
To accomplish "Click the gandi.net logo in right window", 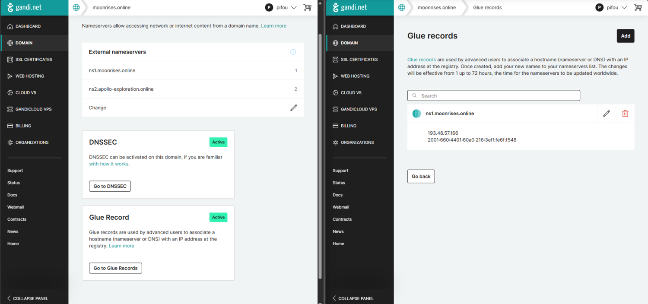I will point(349,7).
